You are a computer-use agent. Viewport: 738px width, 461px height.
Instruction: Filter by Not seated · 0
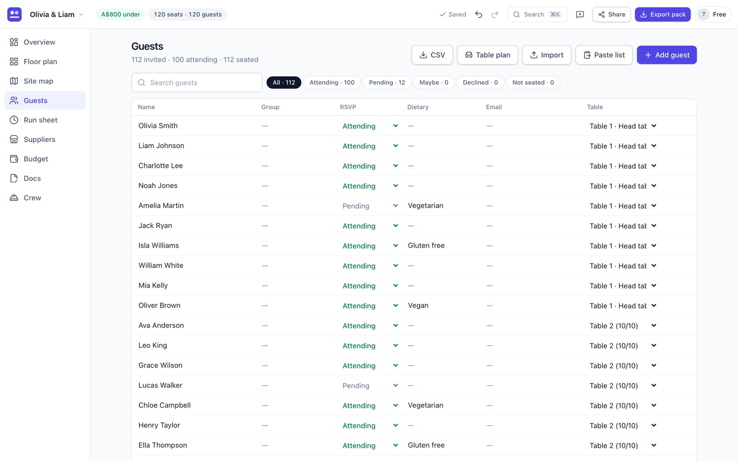pos(533,83)
